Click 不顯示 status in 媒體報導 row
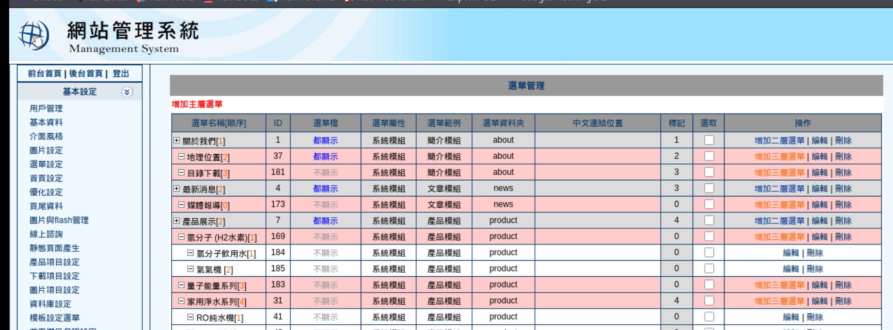Viewport: 893px width, 330px height. (325, 205)
